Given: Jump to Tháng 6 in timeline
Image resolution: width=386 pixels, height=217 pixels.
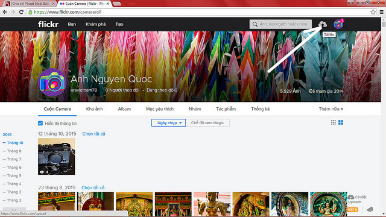Looking at the screenshot, I should (14, 168).
